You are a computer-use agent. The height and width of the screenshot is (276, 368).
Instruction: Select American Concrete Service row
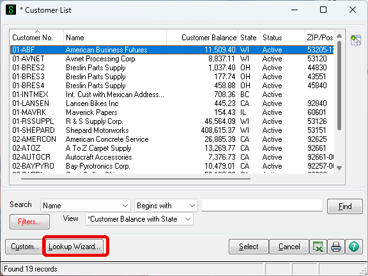[172, 139]
